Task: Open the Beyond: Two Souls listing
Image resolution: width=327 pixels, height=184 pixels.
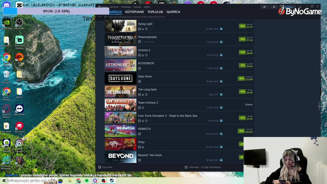Action: pos(179,157)
